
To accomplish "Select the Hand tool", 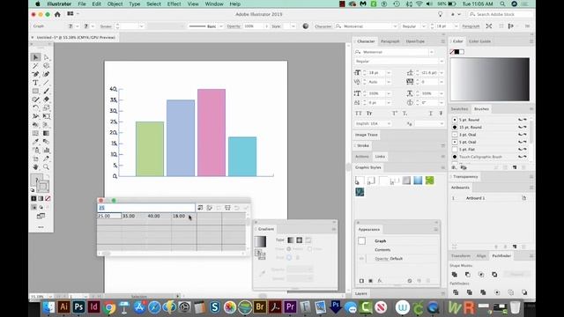I will pos(35,167).
